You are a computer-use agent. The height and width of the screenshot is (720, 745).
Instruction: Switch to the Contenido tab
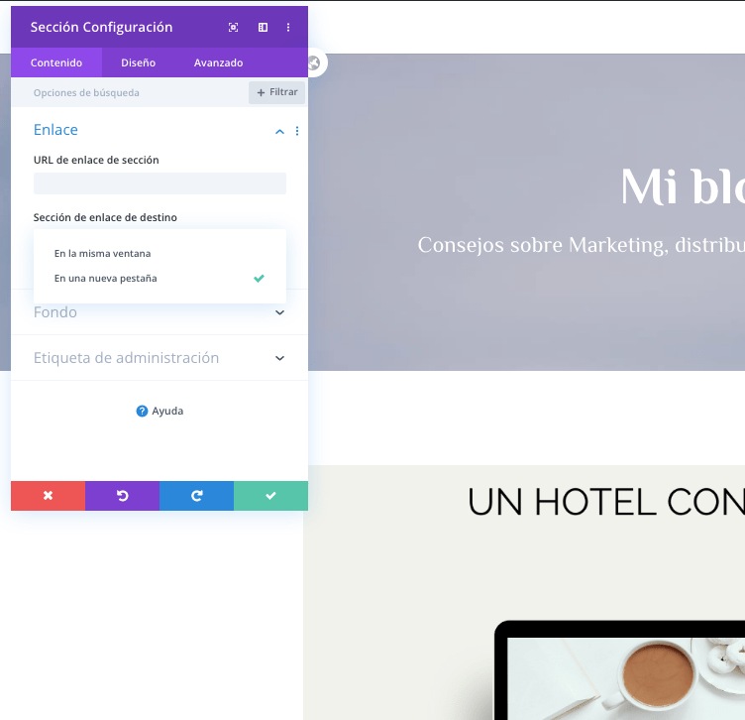[x=56, y=62]
